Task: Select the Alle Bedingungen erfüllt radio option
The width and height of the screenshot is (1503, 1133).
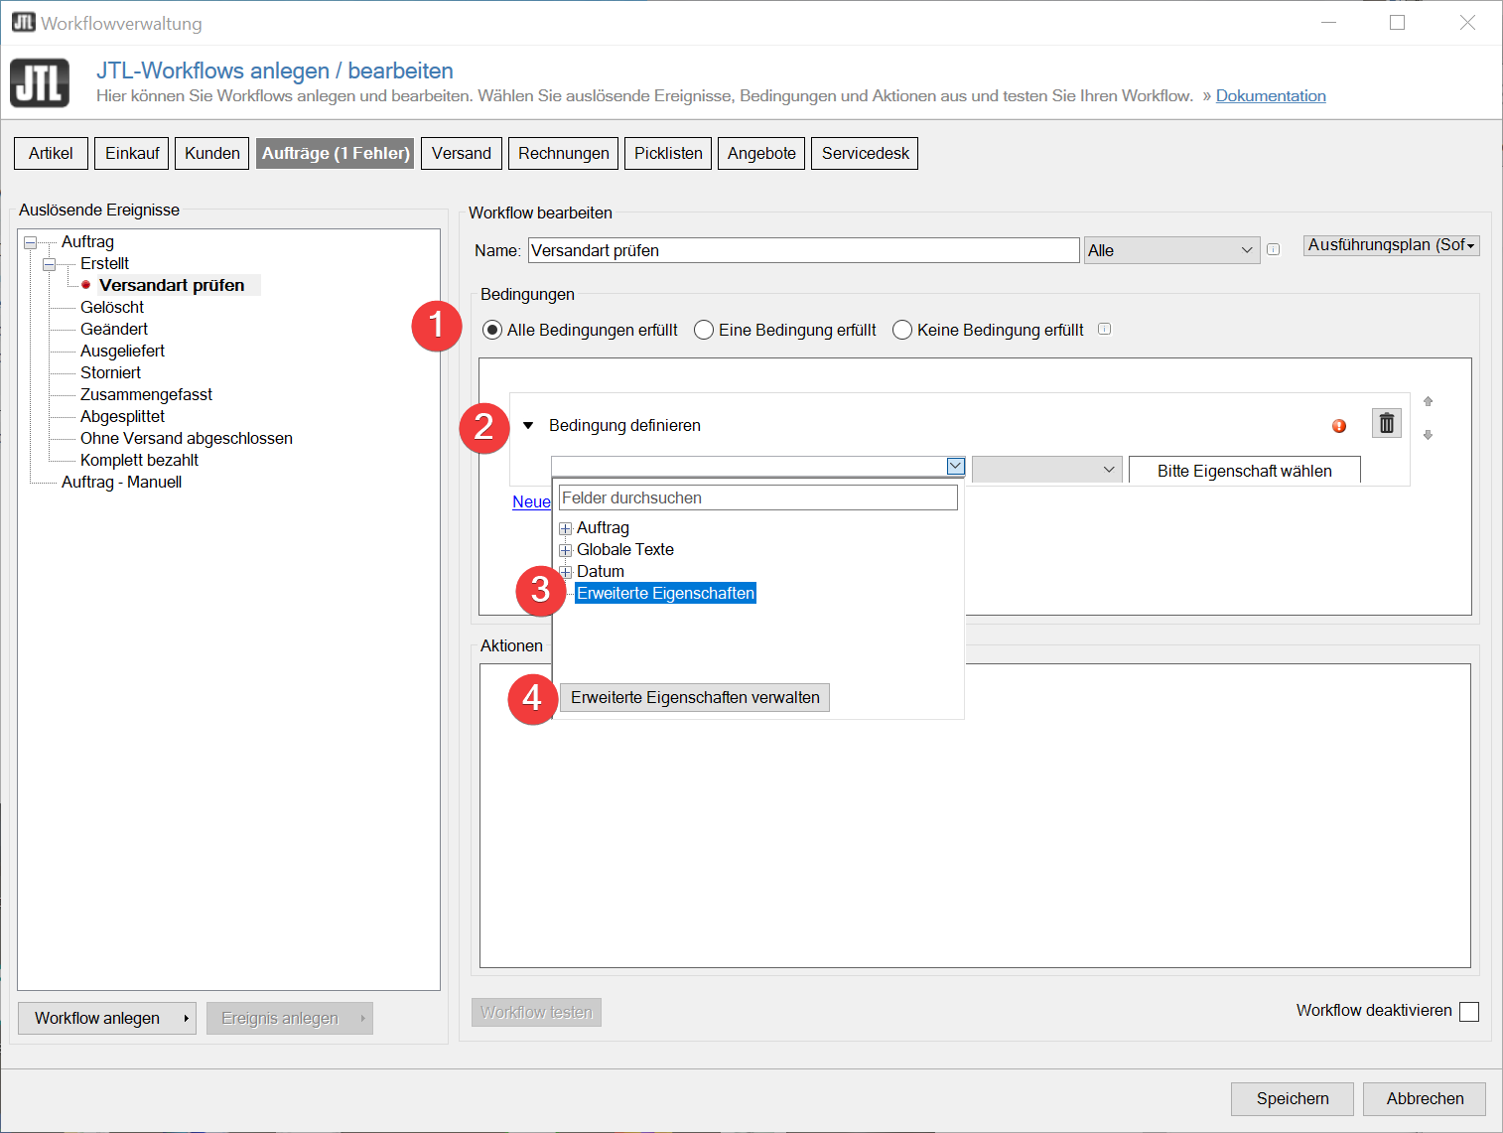Action: 492,330
